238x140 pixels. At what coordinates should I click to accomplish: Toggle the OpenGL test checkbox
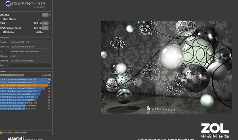click(x=50, y=15)
